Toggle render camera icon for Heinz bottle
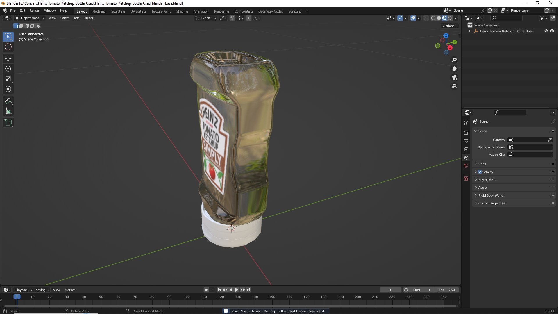 [x=552, y=31]
